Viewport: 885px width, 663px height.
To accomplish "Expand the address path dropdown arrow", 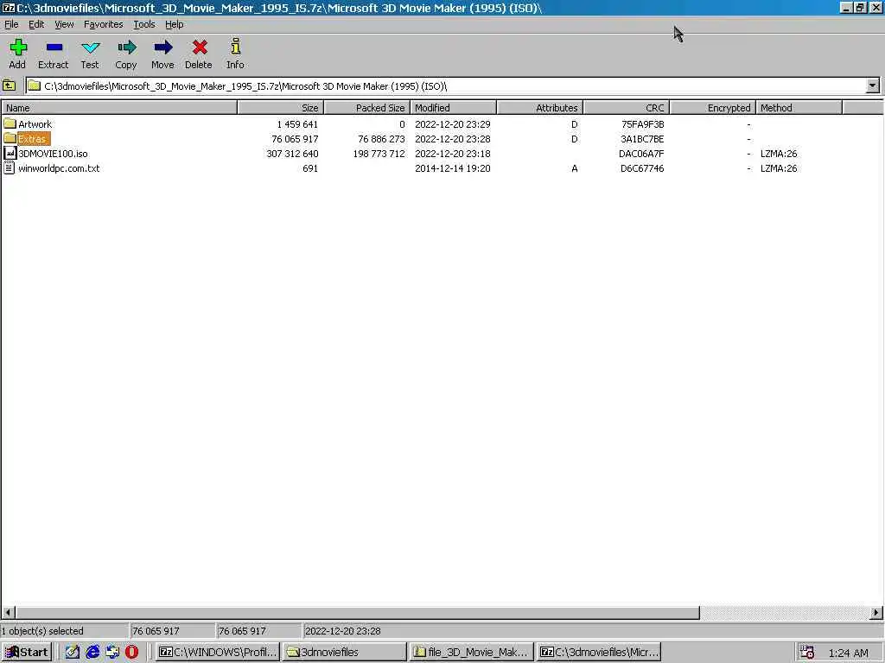I will 873,85.
